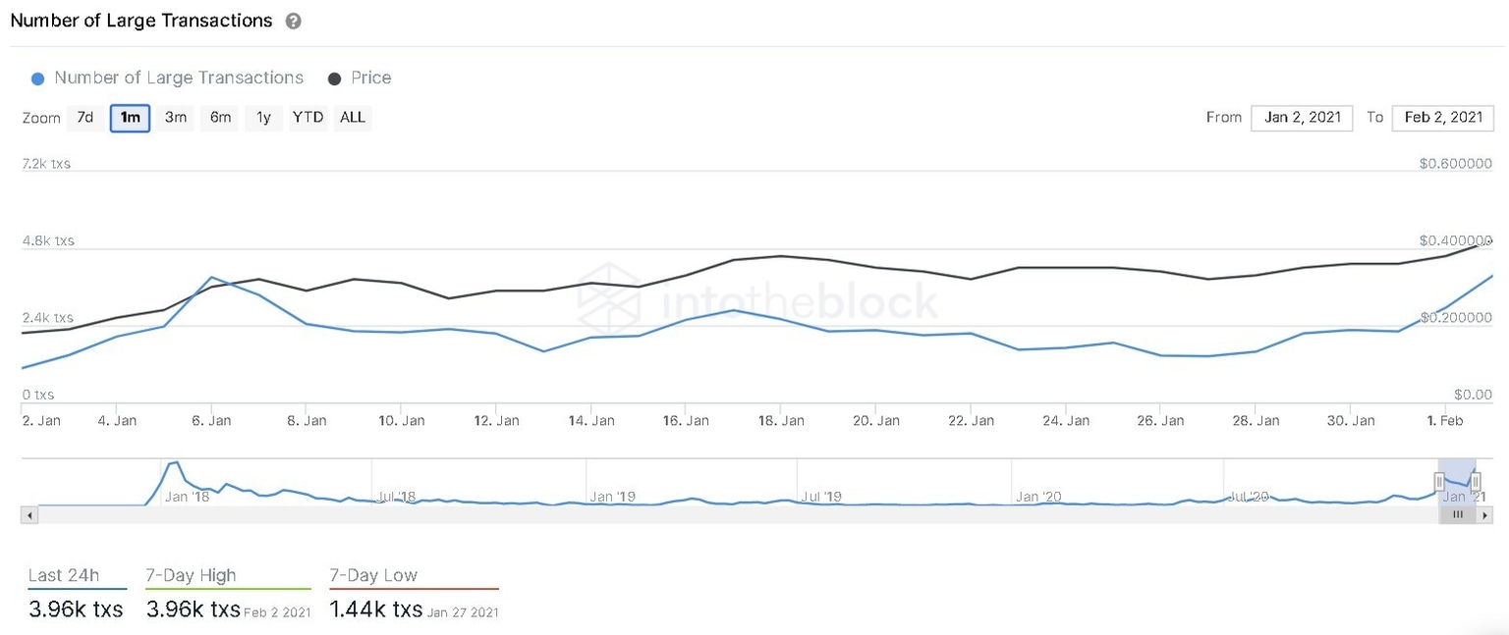The image size is (1509, 635).
Task: Toggle the Number of Large Transactions series off
Action: pyautogui.click(x=177, y=78)
